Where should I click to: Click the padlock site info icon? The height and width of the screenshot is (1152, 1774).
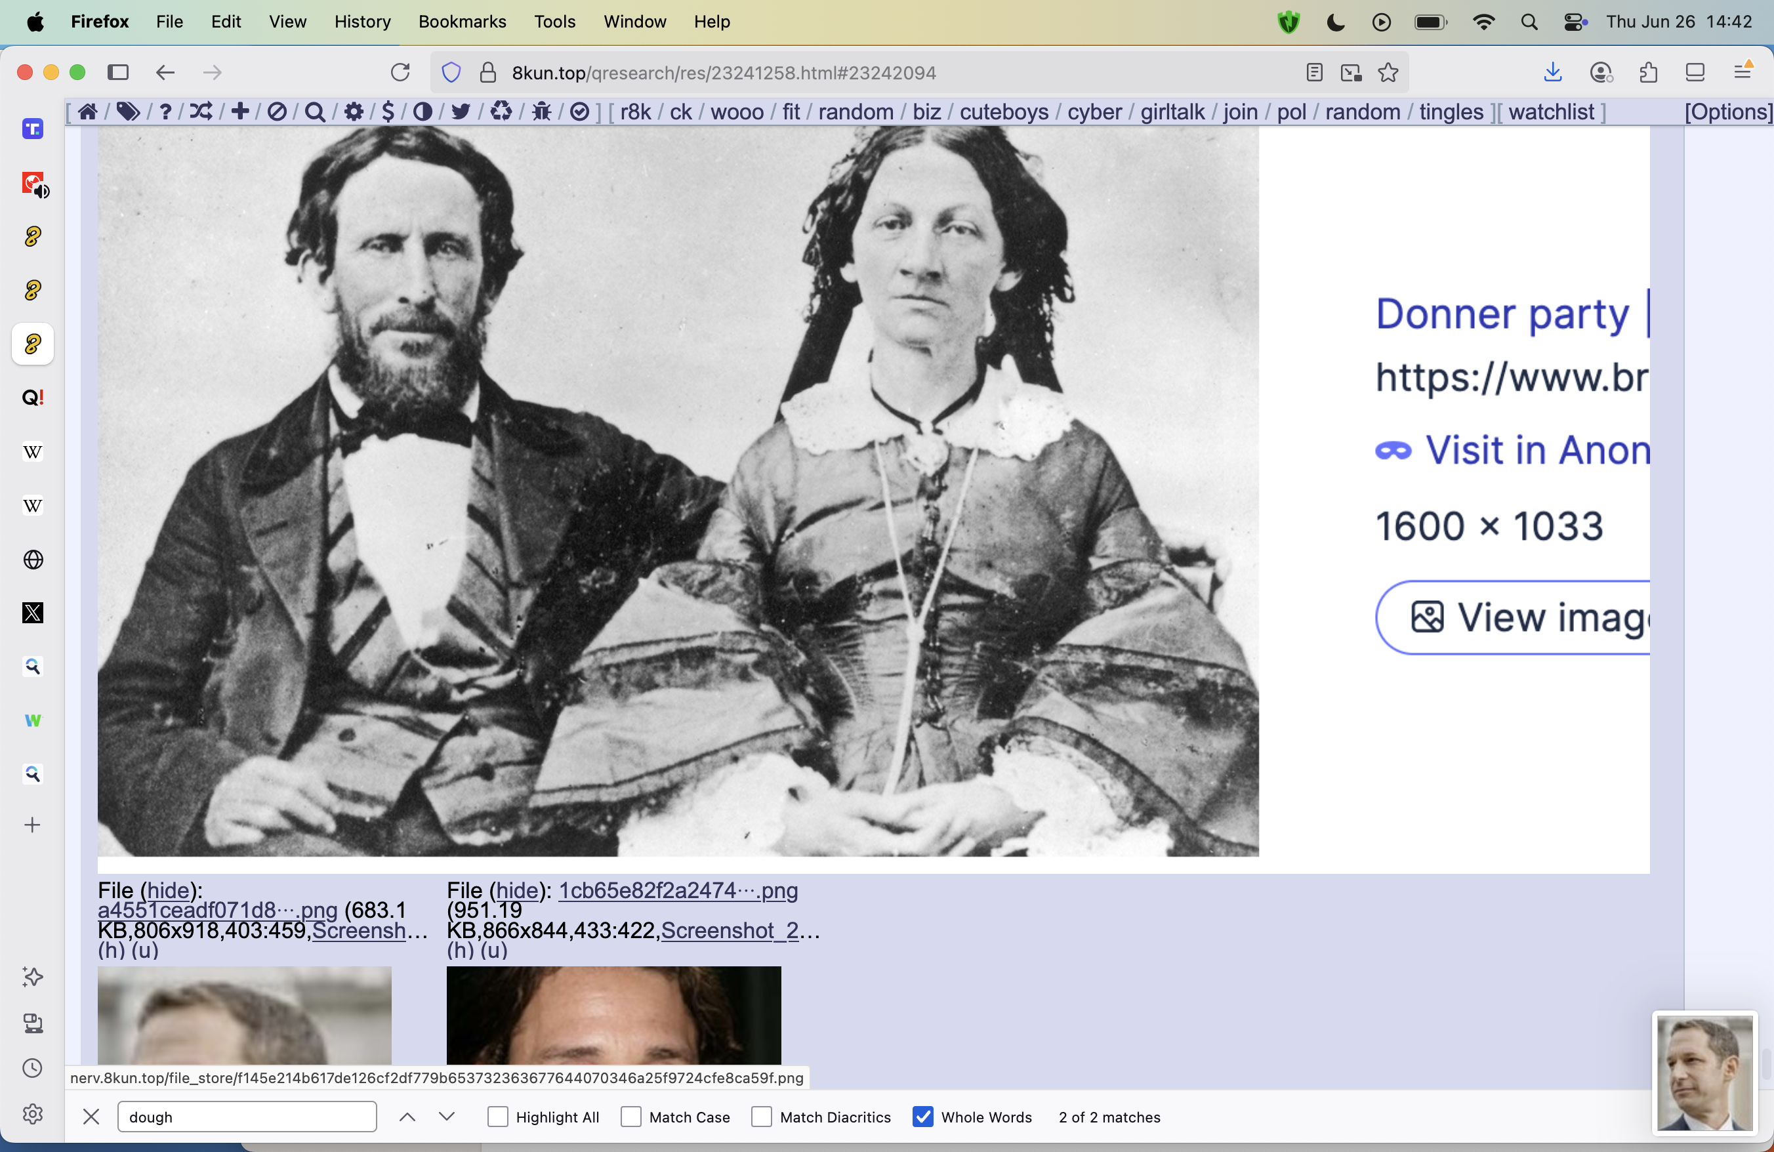[488, 72]
